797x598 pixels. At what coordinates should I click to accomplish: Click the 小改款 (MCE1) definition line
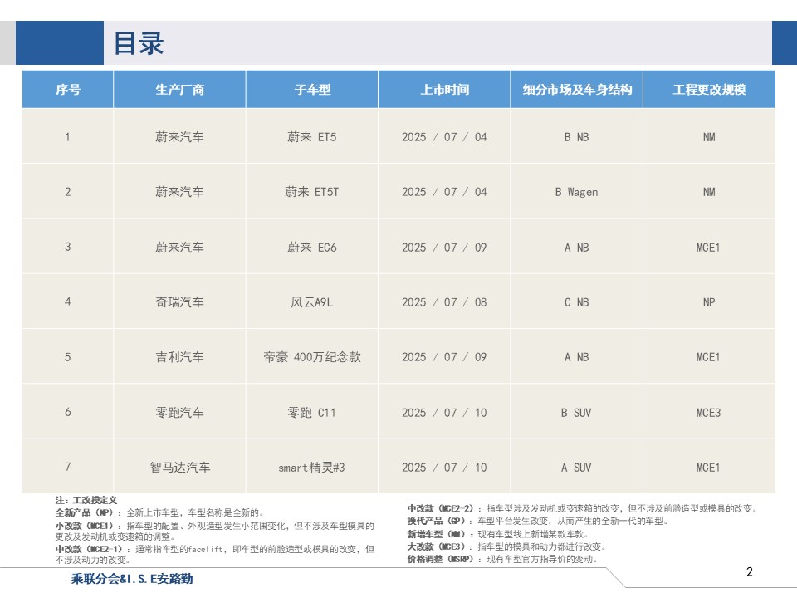[214, 531]
